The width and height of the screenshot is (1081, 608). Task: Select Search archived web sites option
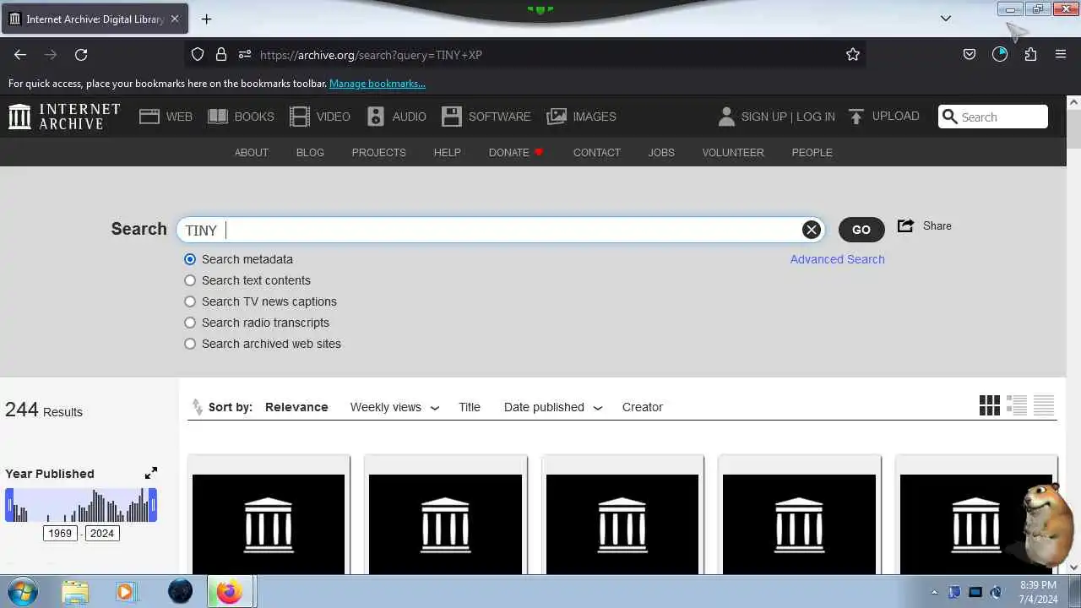[x=190, y=344]
